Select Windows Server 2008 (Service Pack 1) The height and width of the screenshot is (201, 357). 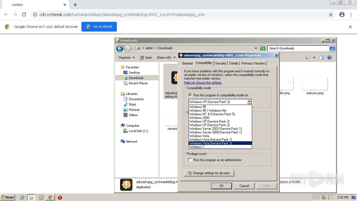tap(220, 132)
